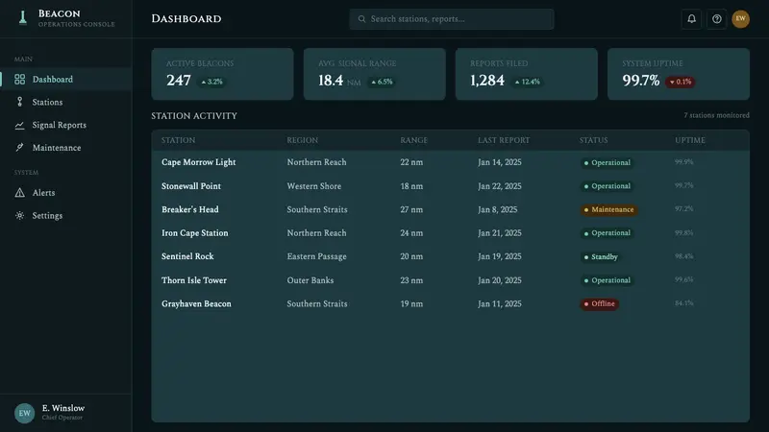This screenshot has height=432, width=769.
Task: Click the Beacon lighthouse logo icon
Action: tap(22, 17)
